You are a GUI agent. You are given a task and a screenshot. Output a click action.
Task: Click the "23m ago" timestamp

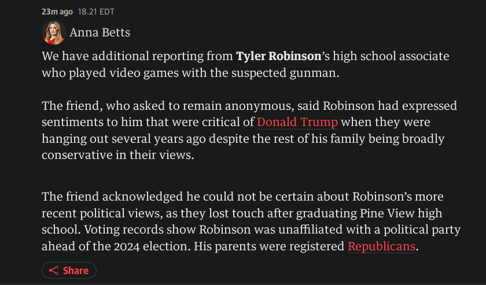pos(57,12)
